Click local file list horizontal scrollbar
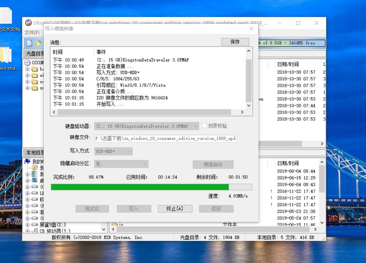 (213, 229)
